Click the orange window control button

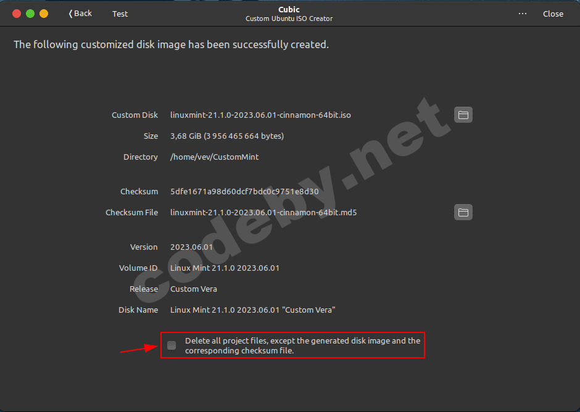pos(44,14)
